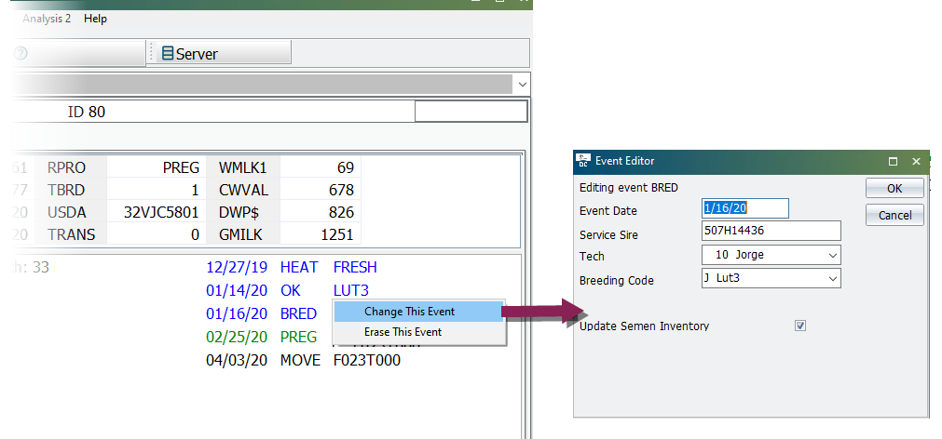Viewport: 942px width, 439px height.
Task: Click the 01/16/20 BRED event
Action: point(261,313)
